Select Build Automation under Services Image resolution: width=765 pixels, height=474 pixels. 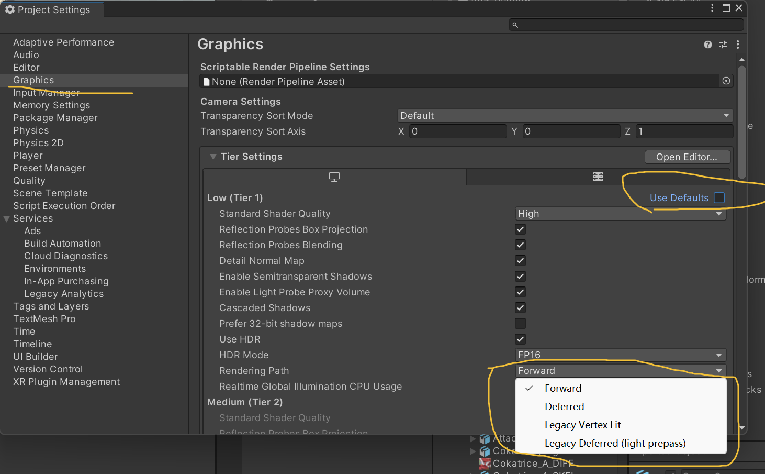pyautogui.click(x=62, y=243)
